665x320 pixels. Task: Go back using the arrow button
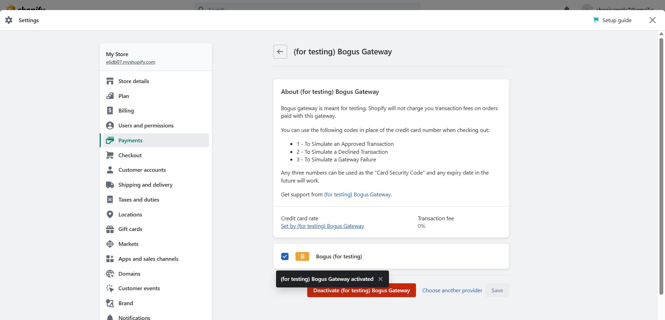(280, 52)
